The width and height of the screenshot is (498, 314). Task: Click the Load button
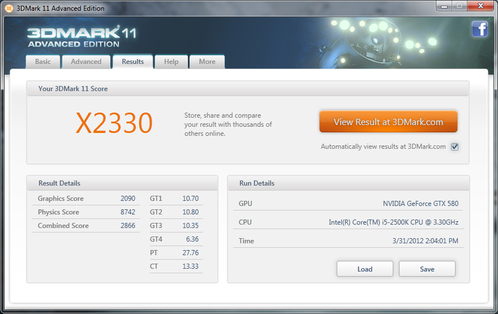365,269
